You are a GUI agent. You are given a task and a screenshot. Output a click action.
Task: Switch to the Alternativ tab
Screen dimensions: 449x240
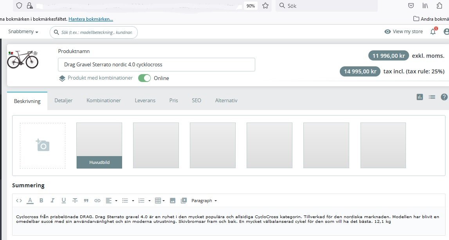[226, 100]
